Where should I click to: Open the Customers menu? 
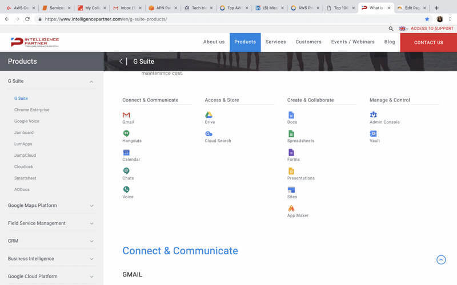coord(308,42)
